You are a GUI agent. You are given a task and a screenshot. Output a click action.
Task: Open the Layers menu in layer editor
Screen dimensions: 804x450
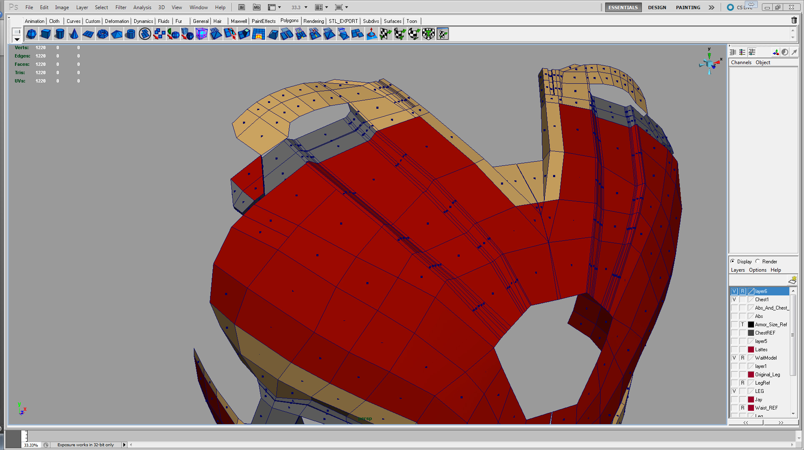click(x=738, y=270)
